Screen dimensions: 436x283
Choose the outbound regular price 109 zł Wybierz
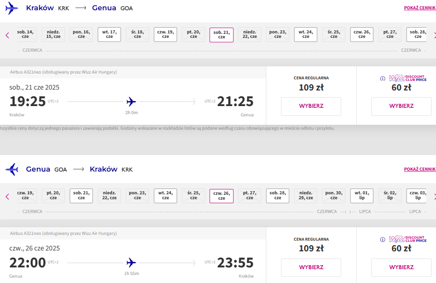[311, 107]
